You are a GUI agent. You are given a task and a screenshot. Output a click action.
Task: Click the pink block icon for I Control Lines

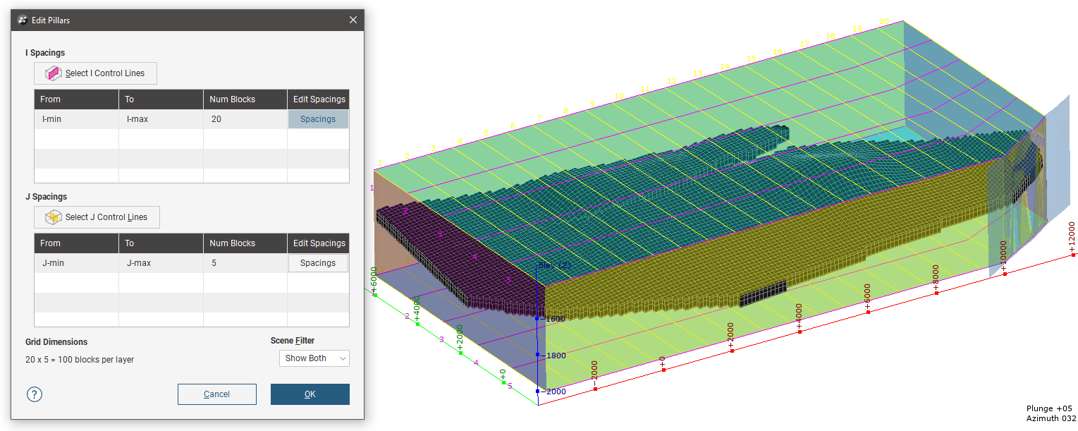53,73
